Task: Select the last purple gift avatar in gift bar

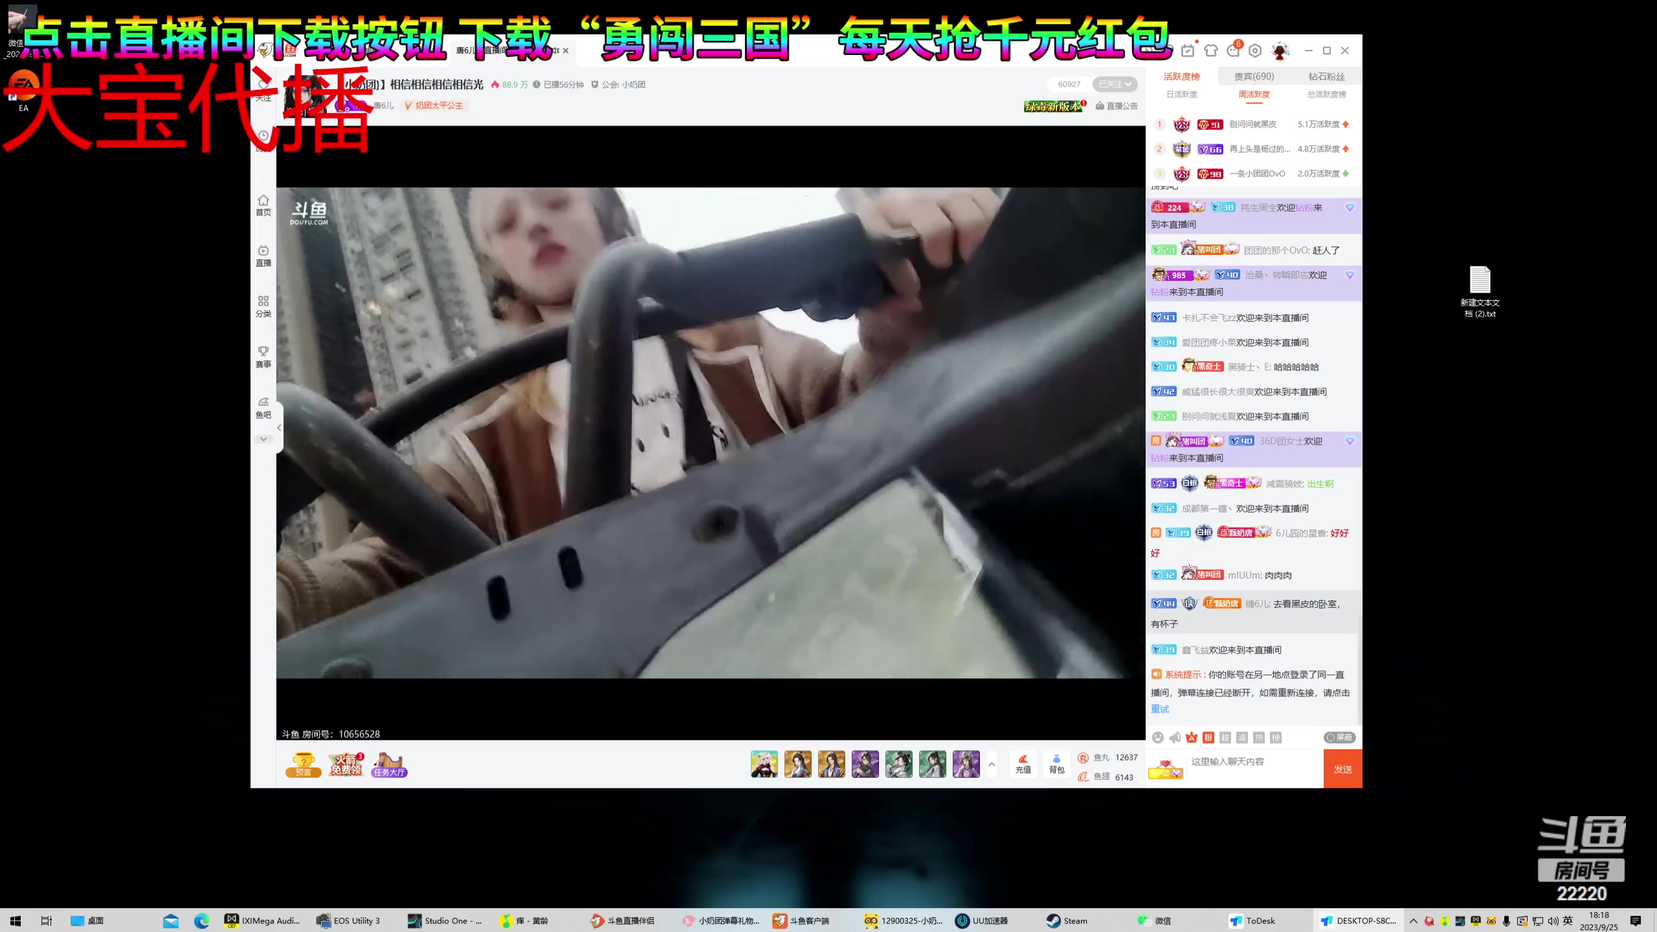Action: (x=966, y=764)
